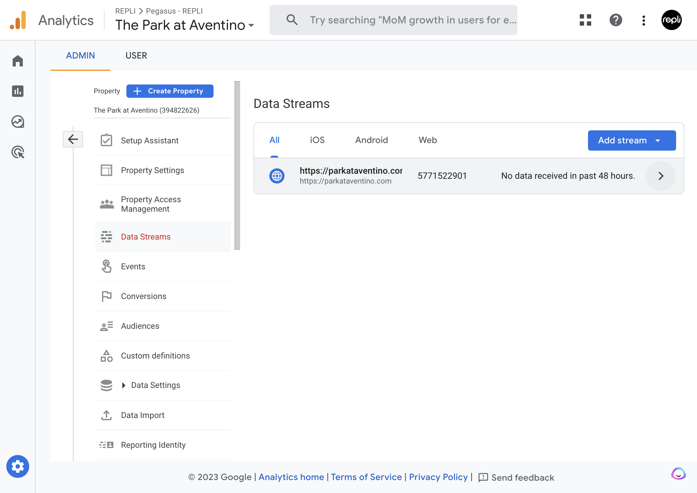
Task: Open Reports bar chart icon
Action: point(18,91)
